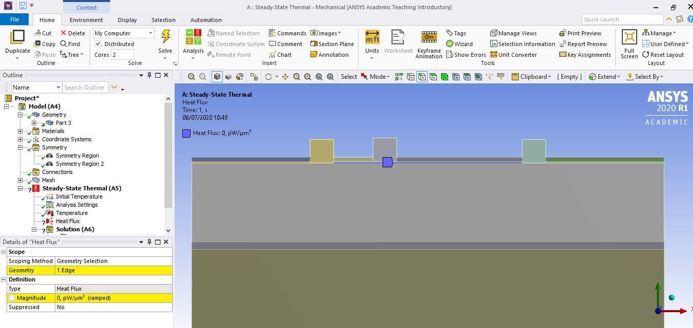Choose the Body selection filter icon
693x328 pixels.
[x=445, y=77]
